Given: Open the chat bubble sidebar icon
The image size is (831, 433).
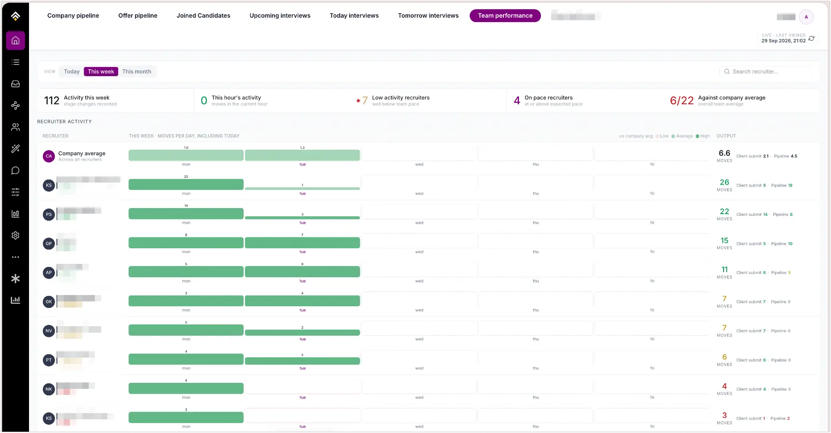Looking at the screenshot, I should point(16,170).
